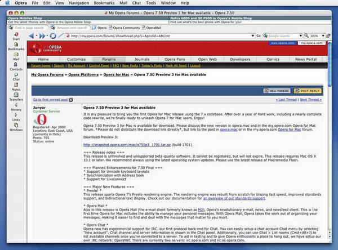This screenshot has height=250, width=338.
Task: Click the Find in page search icon
Action: click(11, 28)
